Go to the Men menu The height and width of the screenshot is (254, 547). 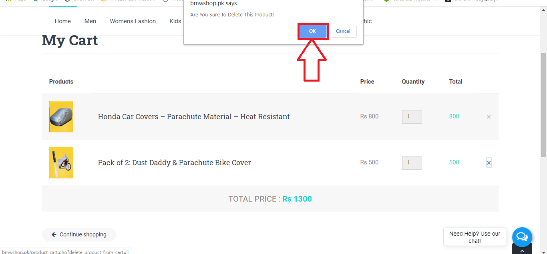(90, 21)
